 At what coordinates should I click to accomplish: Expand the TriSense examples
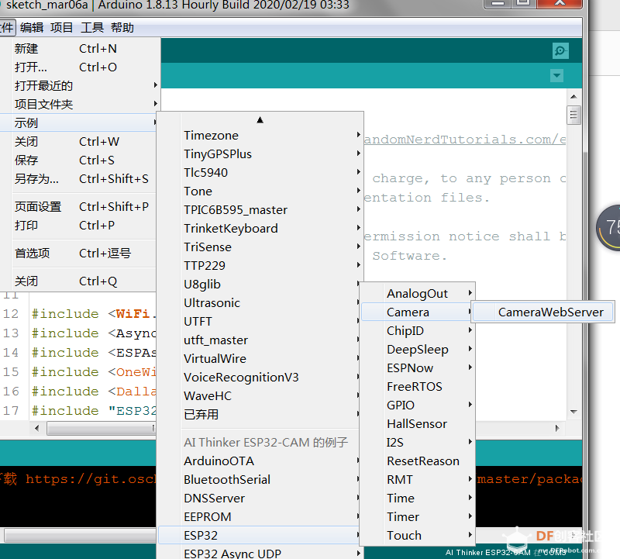(260, 247)
